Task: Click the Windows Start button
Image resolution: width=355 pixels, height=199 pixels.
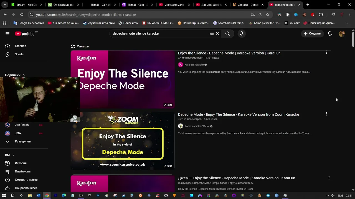Action: pyautogui.click(x=4, y=195)
